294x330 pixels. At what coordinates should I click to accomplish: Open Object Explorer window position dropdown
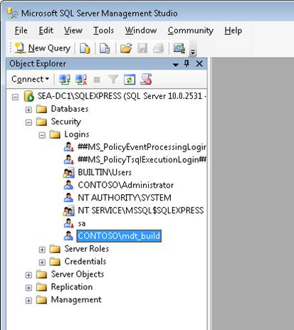click(176, 64)
